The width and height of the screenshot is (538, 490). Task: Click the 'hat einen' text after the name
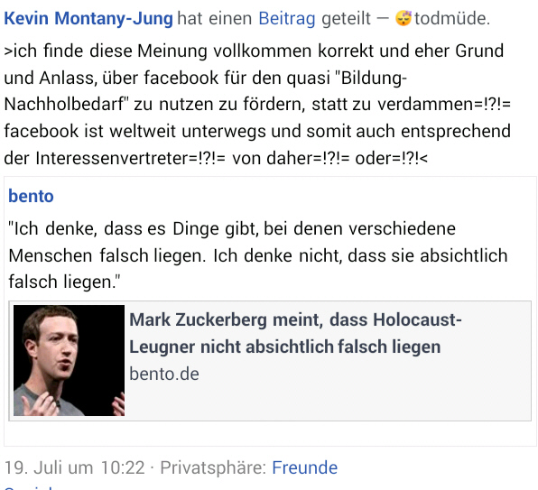click(x=215, y=19)
